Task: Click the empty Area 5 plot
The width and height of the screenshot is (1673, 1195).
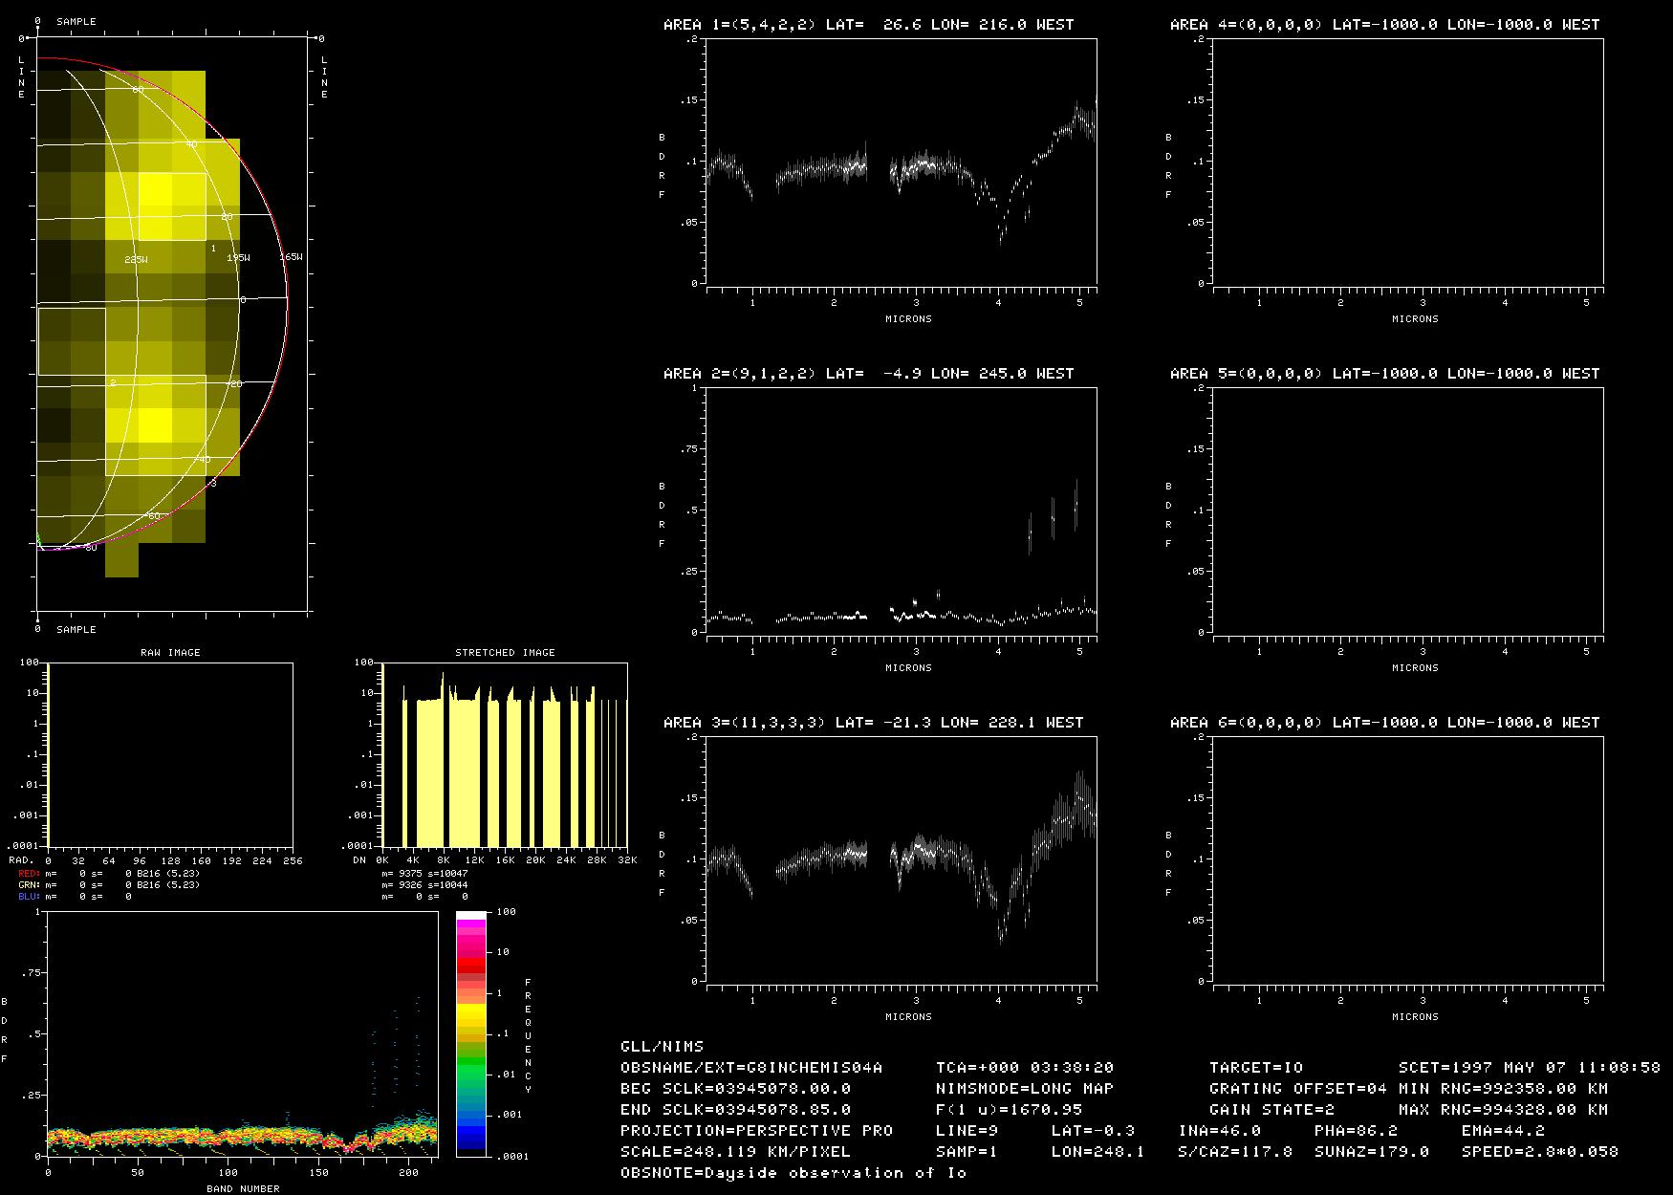Action: click(1408, 510)
